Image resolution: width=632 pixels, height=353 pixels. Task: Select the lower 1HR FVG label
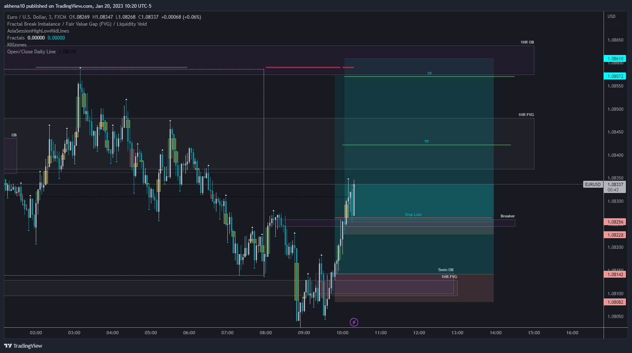(449, 277)
